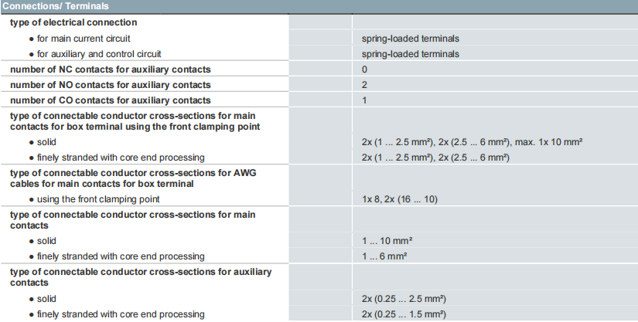Select the NO contacts value "2"
The height and width of the screenshot is (322, 638).
pyautogui.click(x=364, y=85)
